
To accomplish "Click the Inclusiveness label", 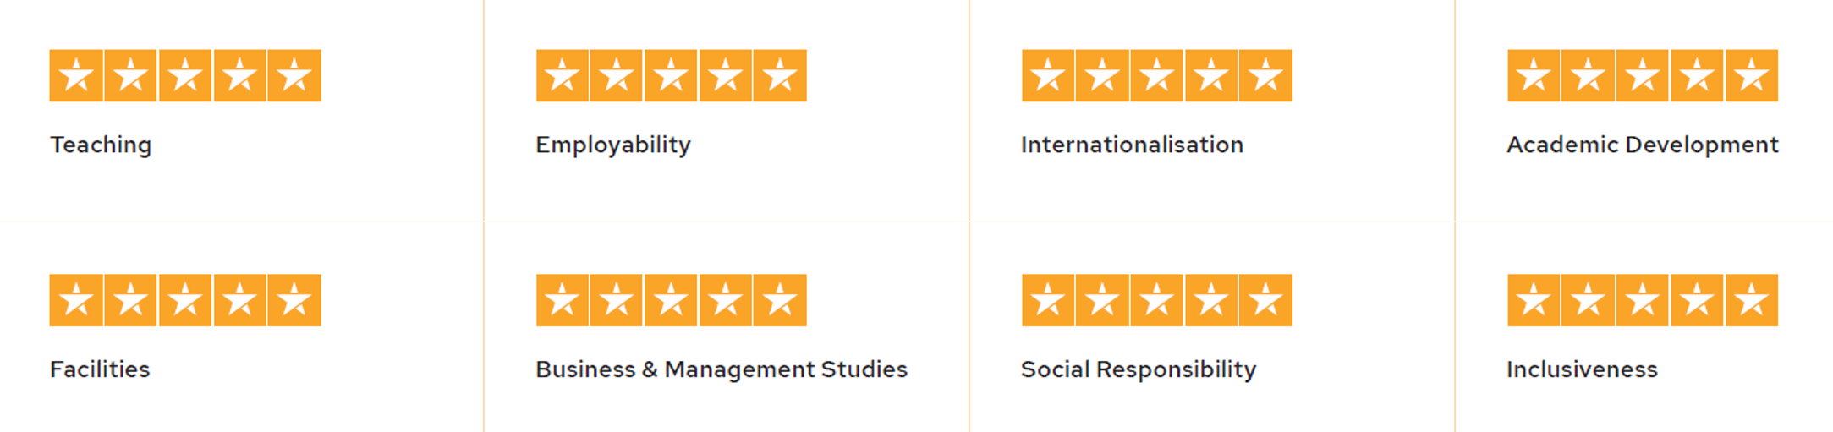I will coord(1582,369).
